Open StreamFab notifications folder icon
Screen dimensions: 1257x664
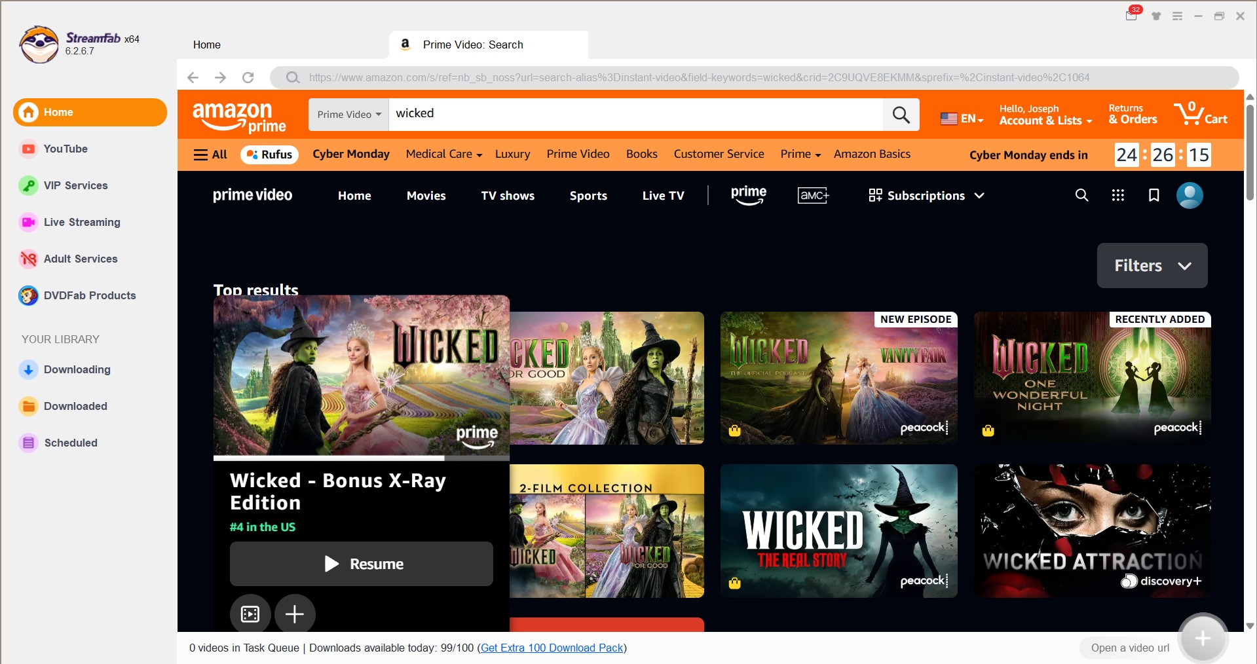tap(1131, 16)
